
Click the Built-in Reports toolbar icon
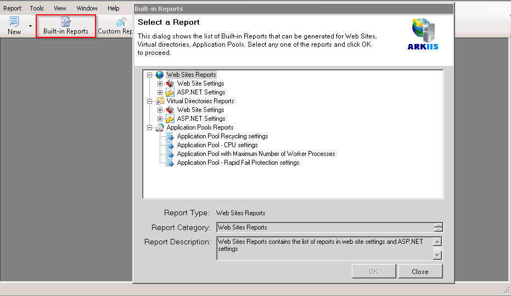pos(66,21)
